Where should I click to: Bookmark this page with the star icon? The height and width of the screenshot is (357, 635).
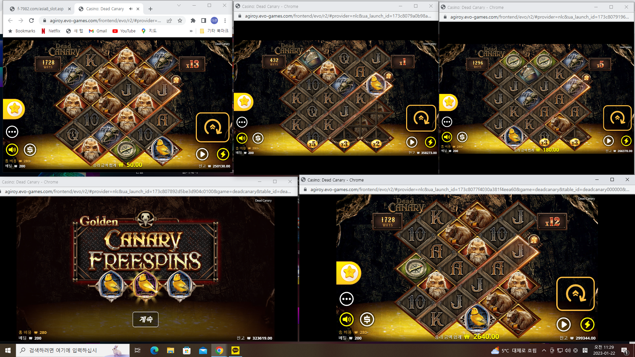click(180, 20)
